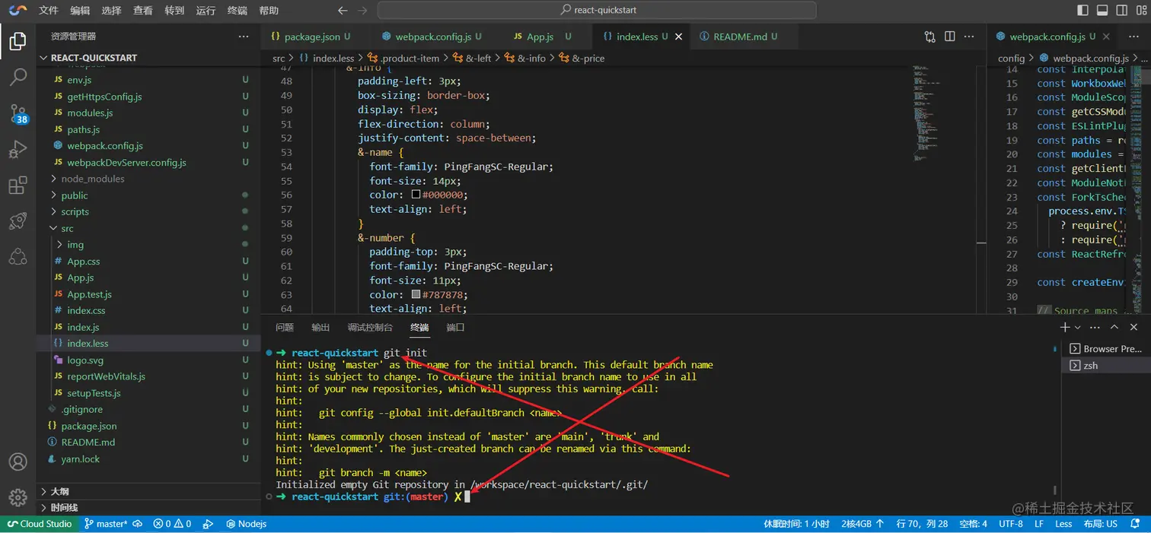Close the index.less editor tab
The width and height of the screenshot is (1151, 533).
pyautogui.click(x=678, y=36)
